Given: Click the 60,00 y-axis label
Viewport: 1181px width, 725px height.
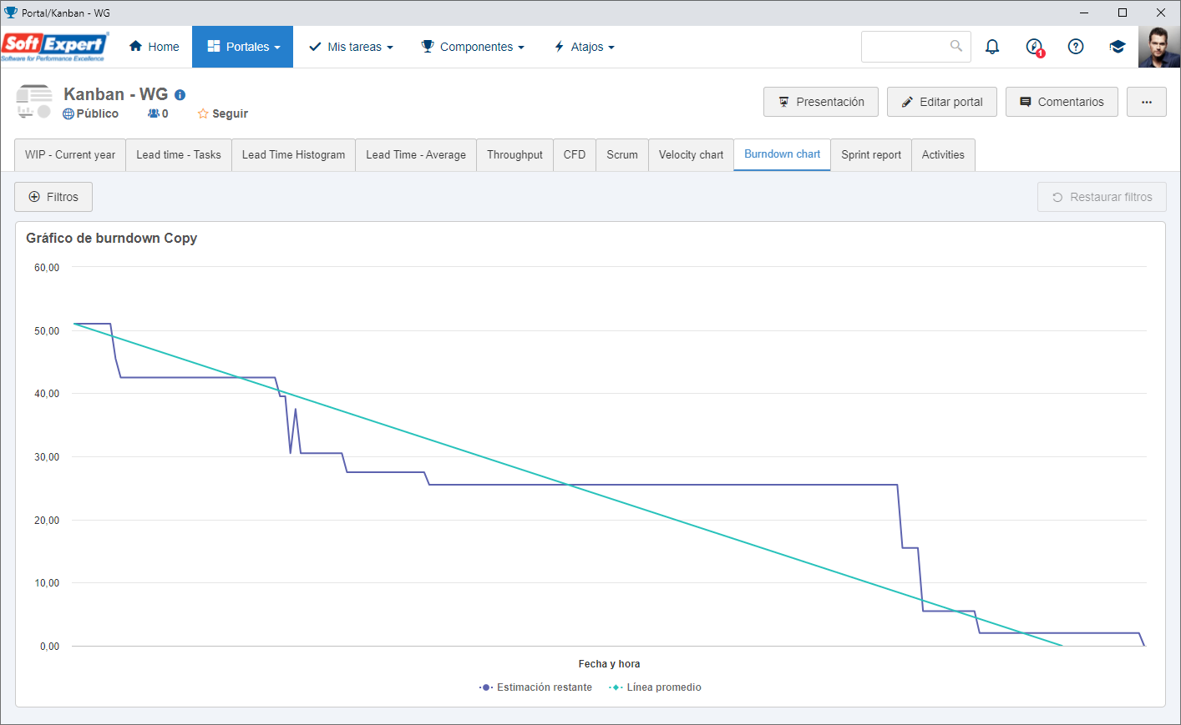Looking at the screenshot, I should (47, 268).
